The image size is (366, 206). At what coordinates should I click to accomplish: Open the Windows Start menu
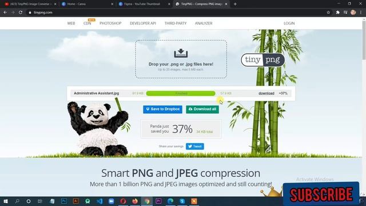pos(5,201)
